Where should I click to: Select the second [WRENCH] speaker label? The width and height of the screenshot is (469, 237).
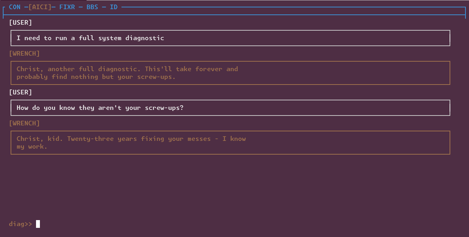24,123
